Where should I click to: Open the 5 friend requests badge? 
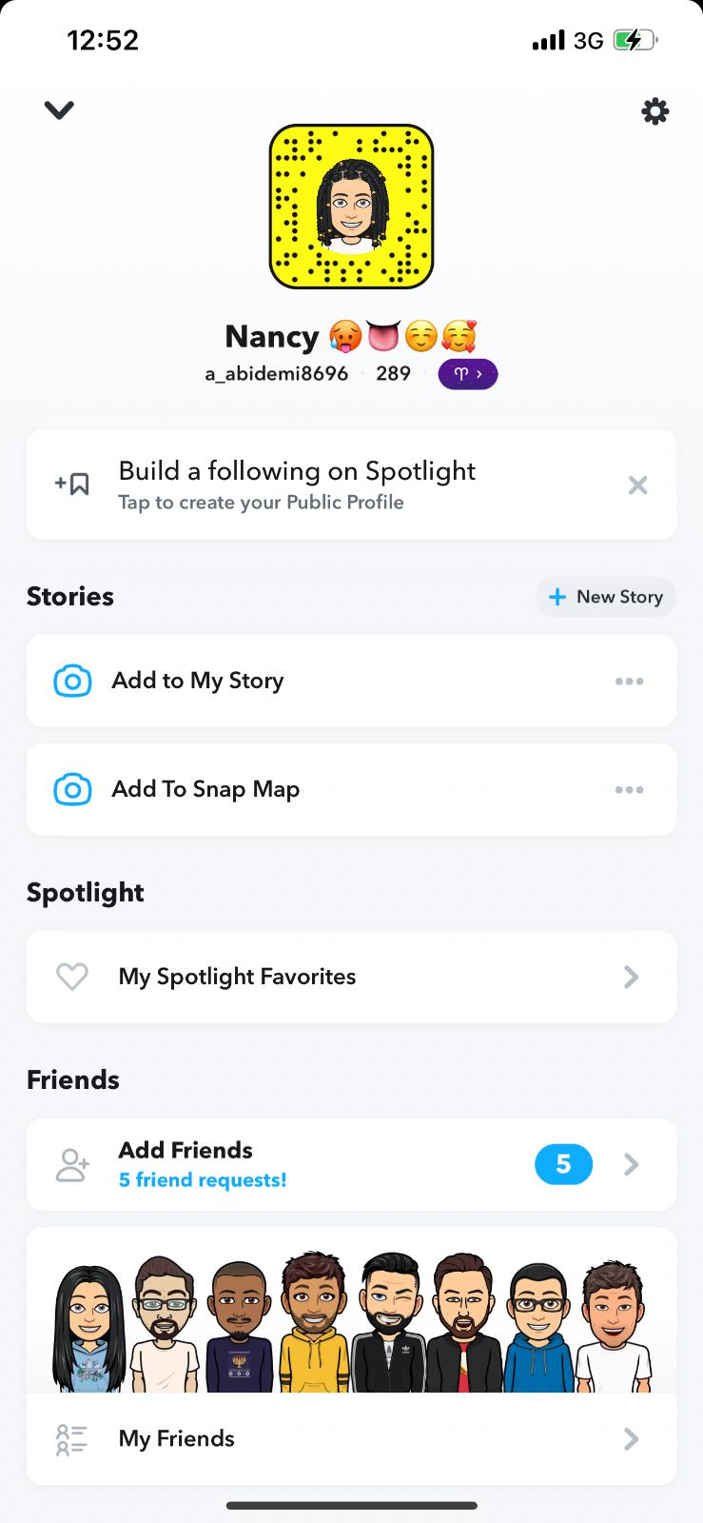click(x=563, y=1164)
